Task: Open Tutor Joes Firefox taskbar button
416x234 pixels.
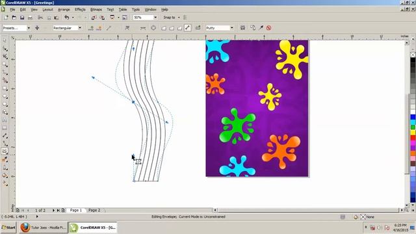Action: [x=43, y=227]
